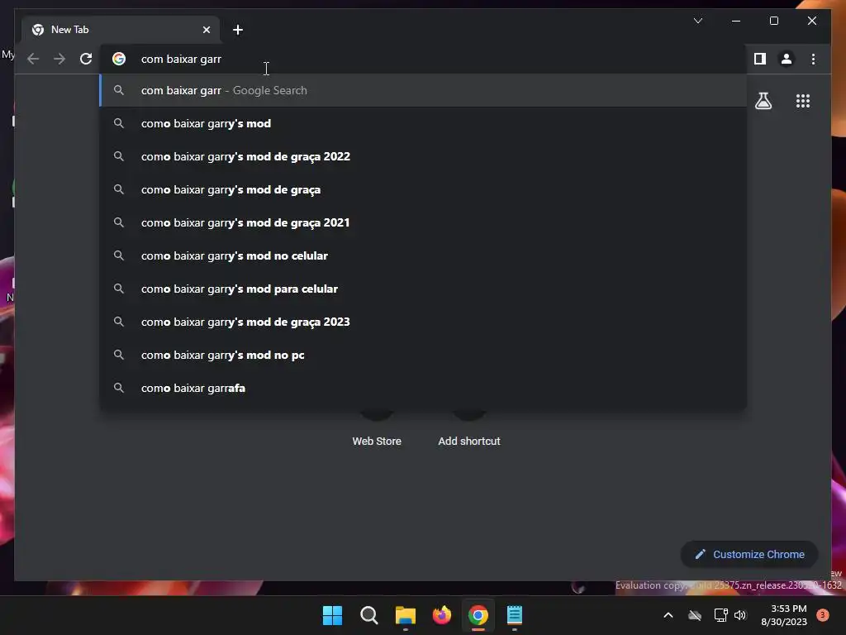Select 'com baixar garr - Google Search' suggestion
This screenshot has width=846, height=635.
(x=424, y=90)
